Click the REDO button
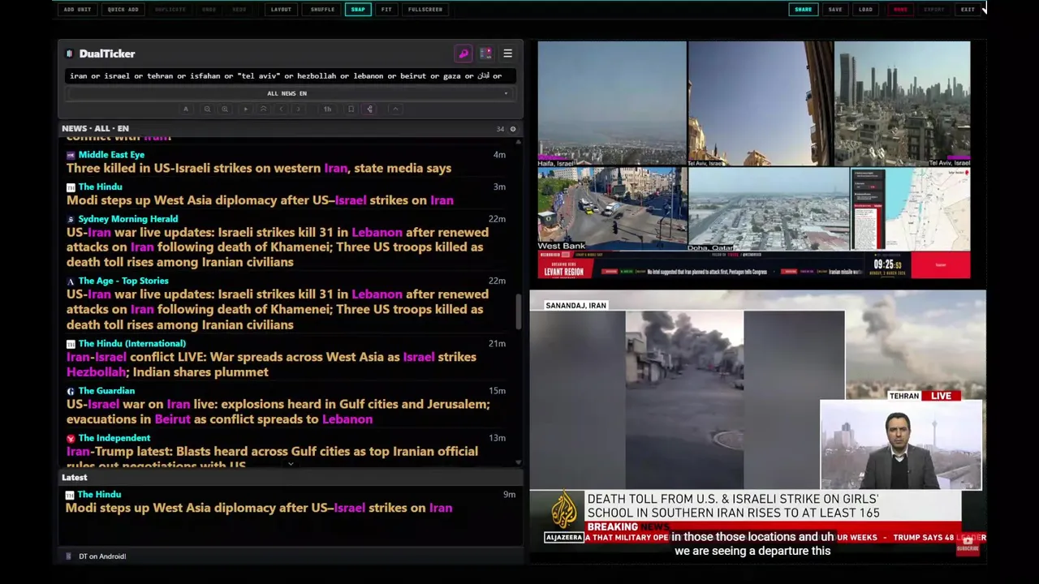Image resolution: width=1039 pixels, height=584 pixels. pyautogui.click(x=239, y=10)
